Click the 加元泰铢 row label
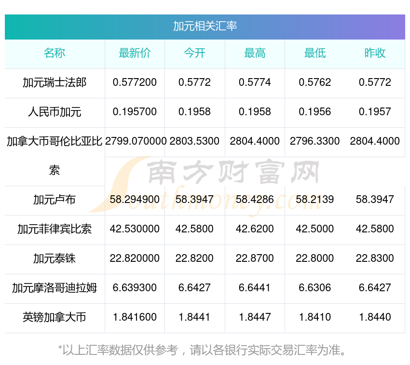 [55, 258]
